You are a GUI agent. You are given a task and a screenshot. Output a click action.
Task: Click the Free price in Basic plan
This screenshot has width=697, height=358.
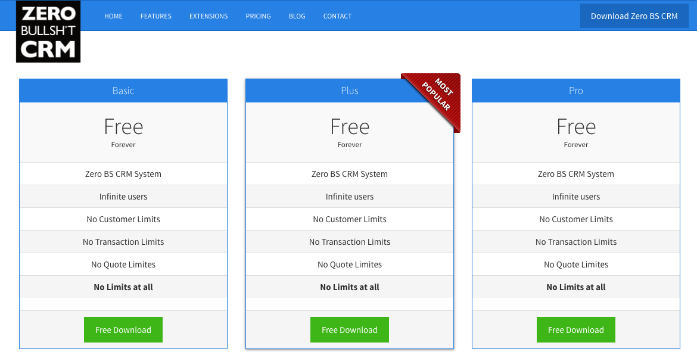click(x=123, y=127)
